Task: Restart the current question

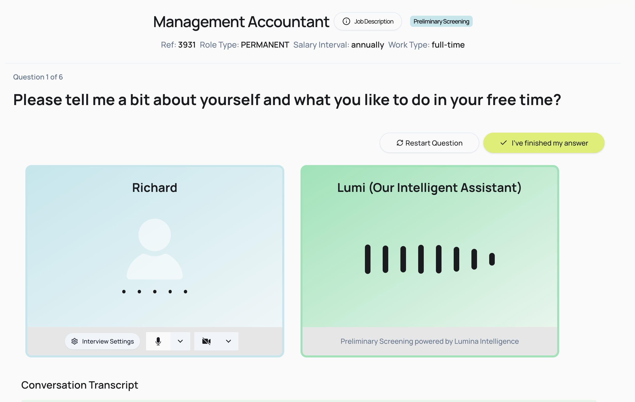Action: pos(429,143)
